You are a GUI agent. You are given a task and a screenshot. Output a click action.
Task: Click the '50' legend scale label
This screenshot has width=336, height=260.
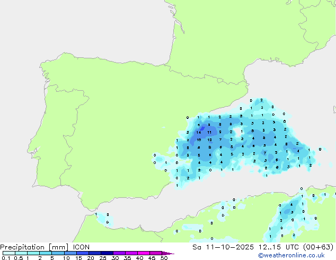(164, 258)
